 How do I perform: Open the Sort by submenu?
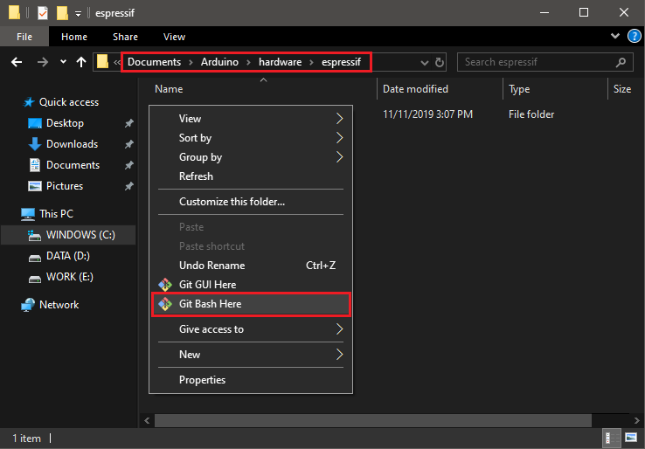click(x=251, y=138)
